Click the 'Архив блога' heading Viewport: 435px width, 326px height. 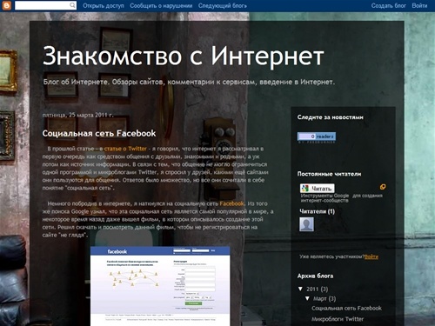pyautogui.click(x=315, y=276)
